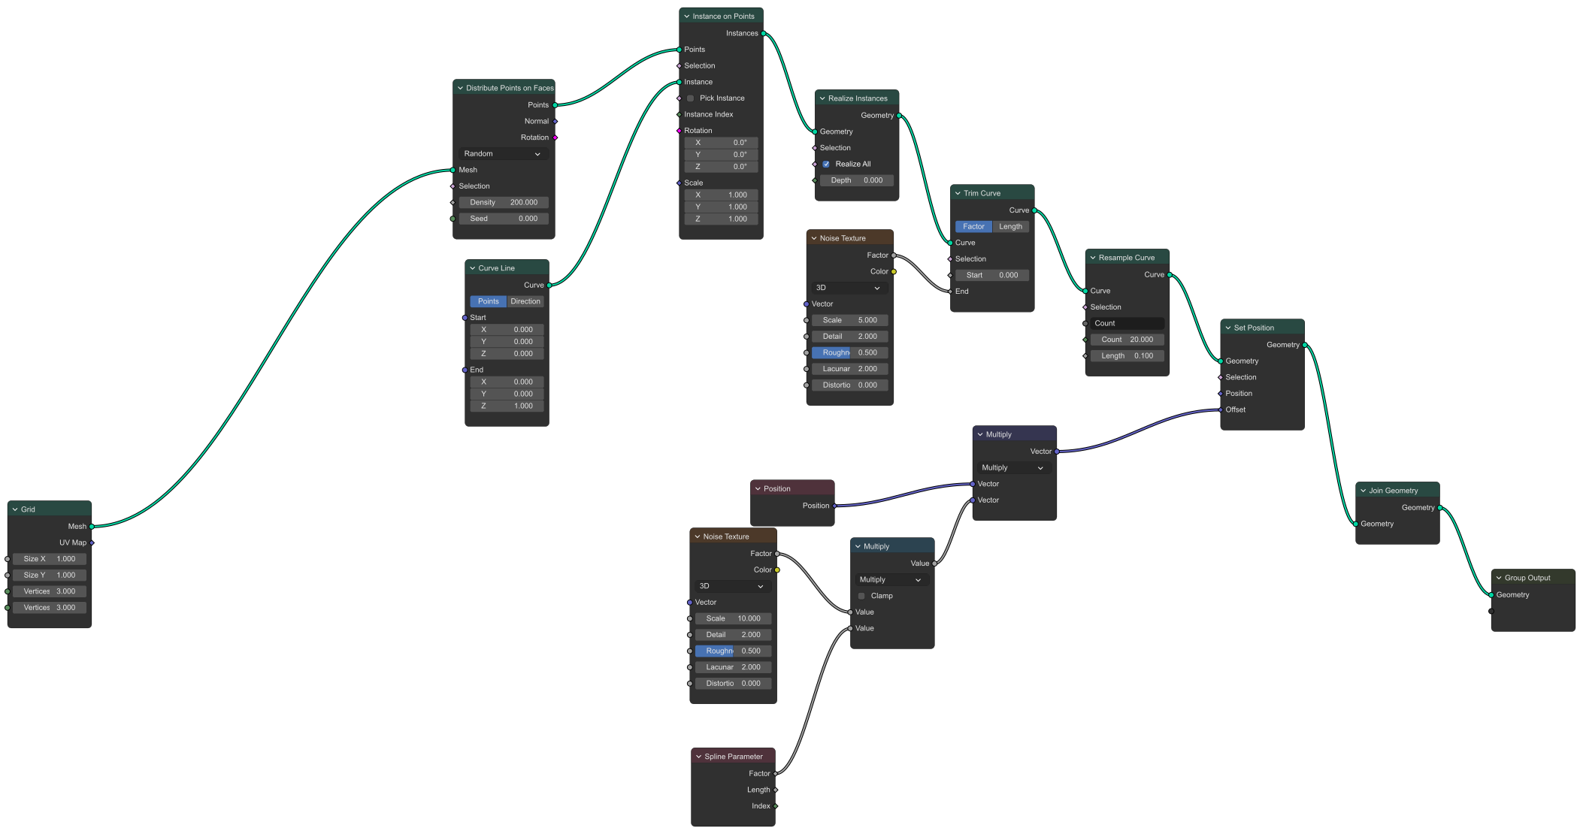
Task: Click the Offset input socket on Set Position
Action: pos(1220,409)
